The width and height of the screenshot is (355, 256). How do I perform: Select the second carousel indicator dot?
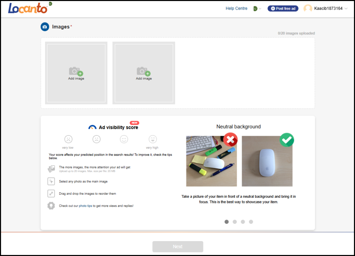pyautogui.click(x=235, y=222)
